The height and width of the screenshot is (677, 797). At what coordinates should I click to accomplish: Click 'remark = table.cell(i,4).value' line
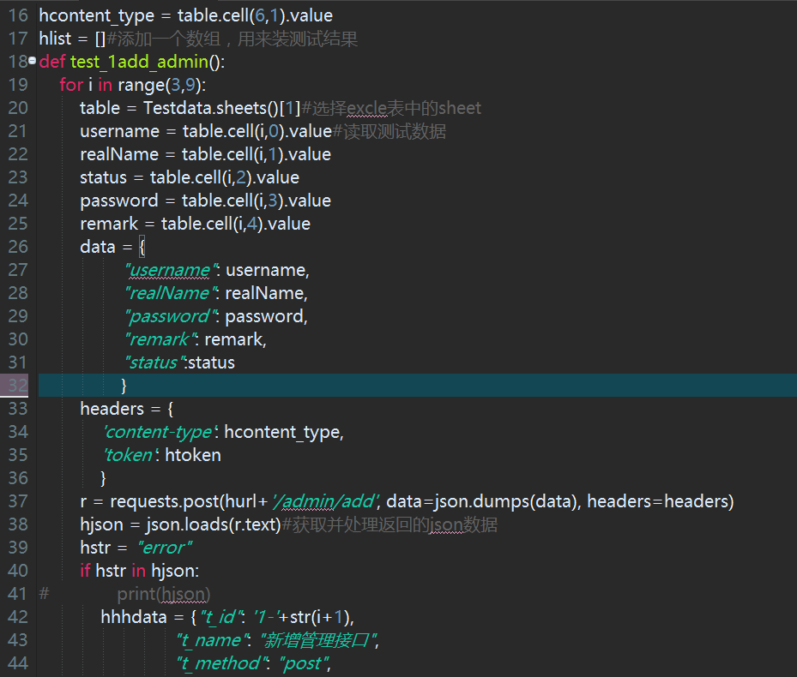tap(196, 224)
